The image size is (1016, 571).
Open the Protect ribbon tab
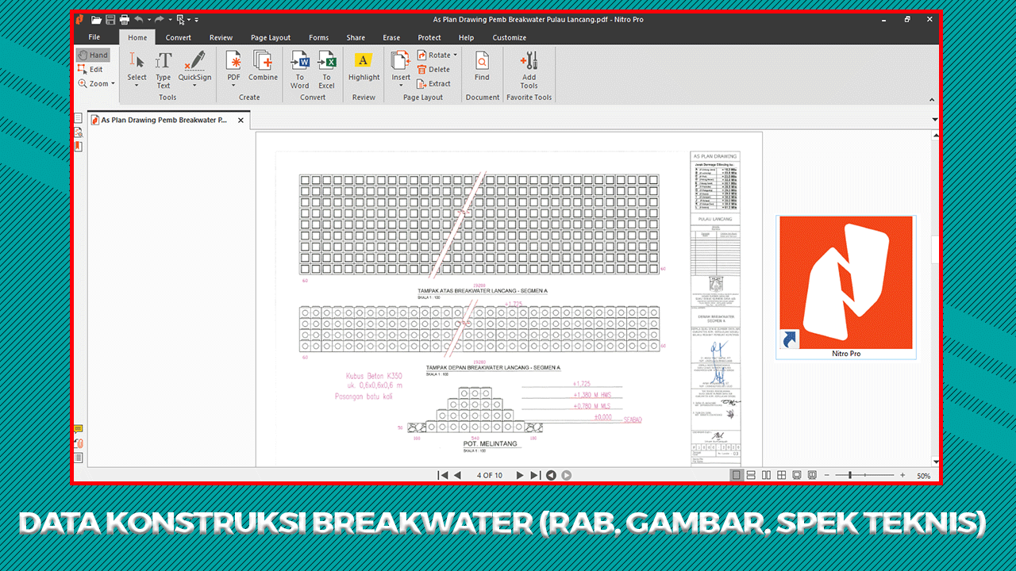pyautogui.click(x=429, y=37)
